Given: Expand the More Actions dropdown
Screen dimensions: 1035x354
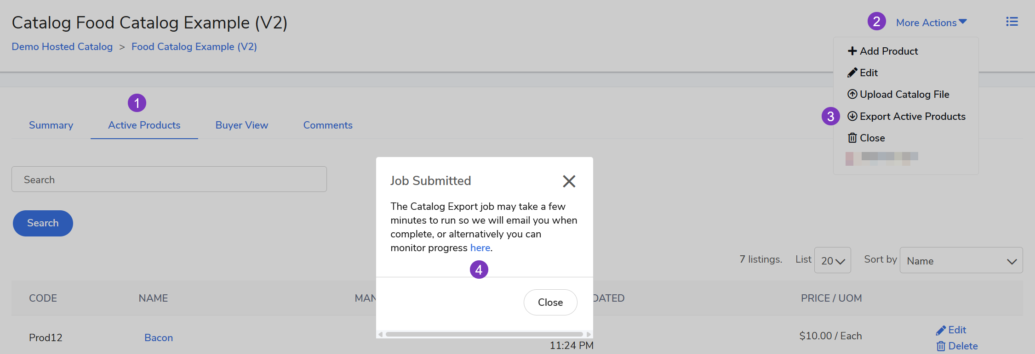Looking at the screenshot, I should pyautogui.click(x=931, y=22).
